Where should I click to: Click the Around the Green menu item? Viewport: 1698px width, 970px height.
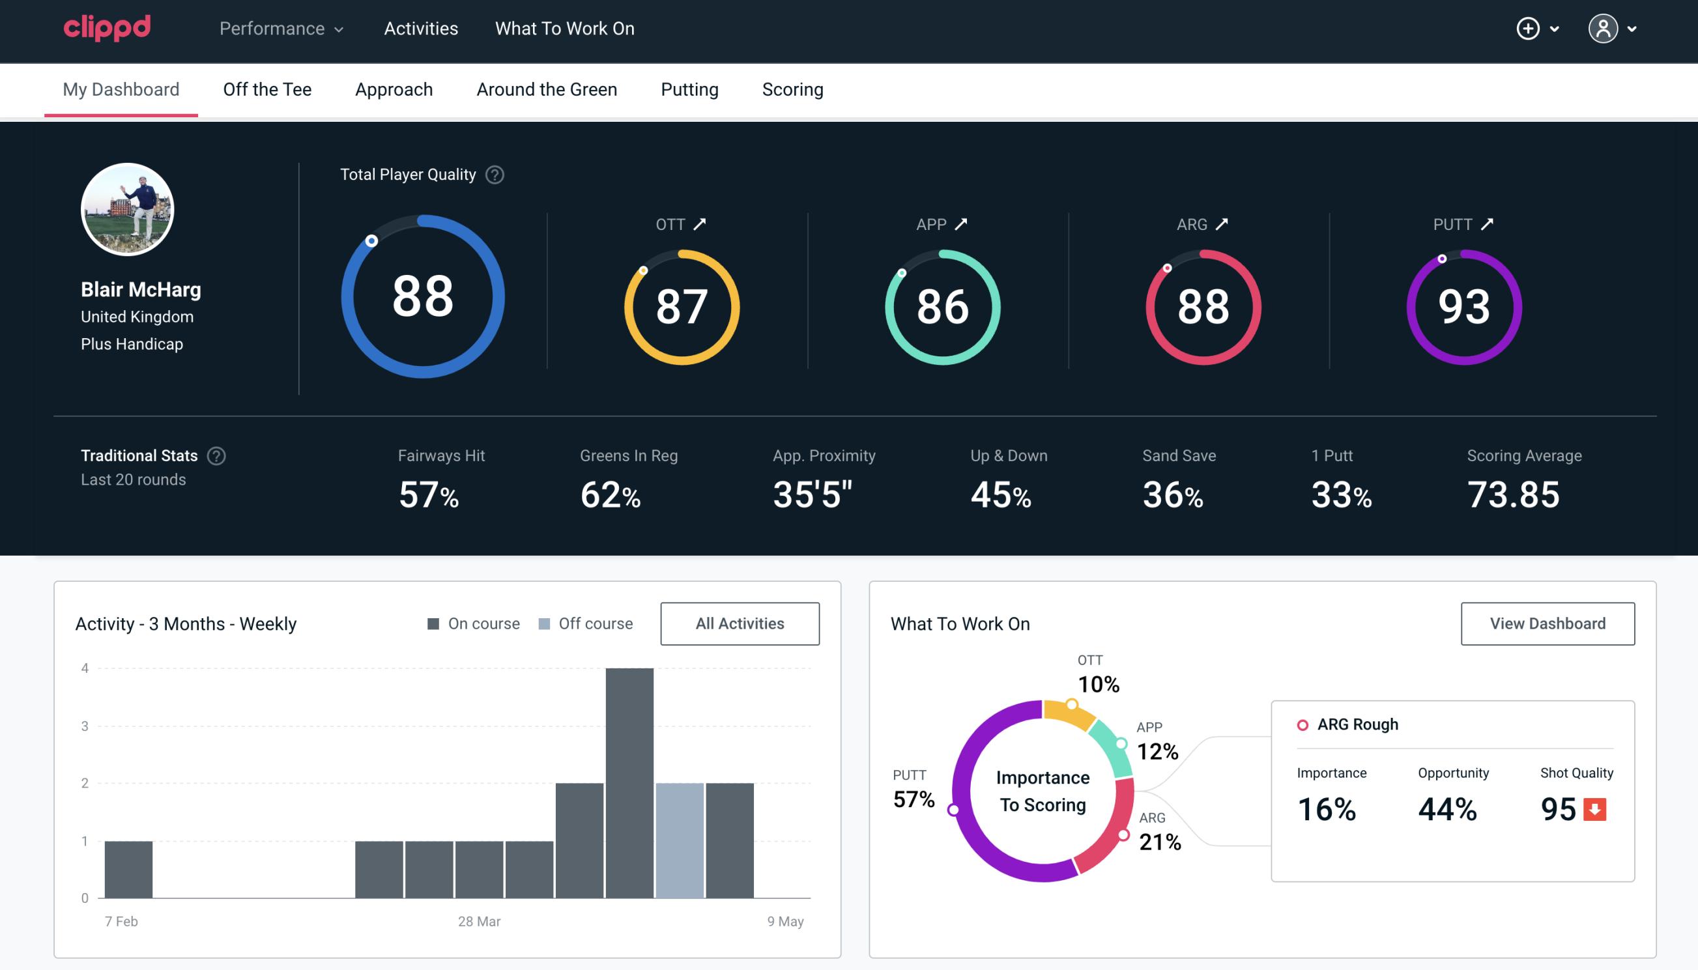pos(546,90)
